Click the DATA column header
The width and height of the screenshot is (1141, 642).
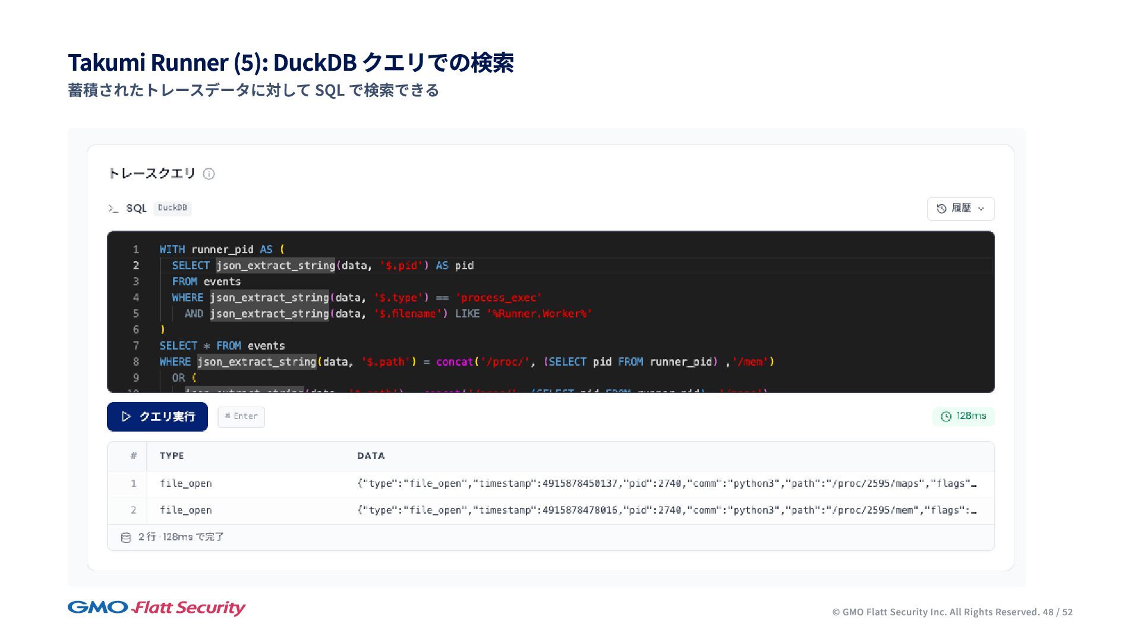coord(371,456)
